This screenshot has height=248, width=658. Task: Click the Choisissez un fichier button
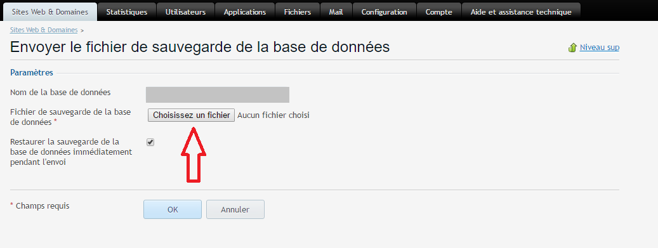[x=192, y=115]
